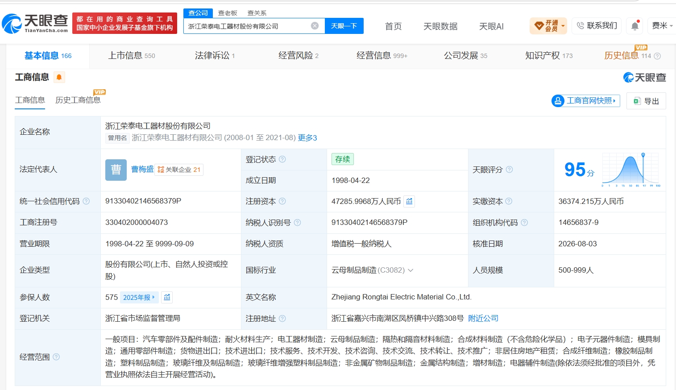Image resolution: width=676 pixels, height=390 pixels.
Task: Select the 经营信息 tab
Action: point(382,56)
